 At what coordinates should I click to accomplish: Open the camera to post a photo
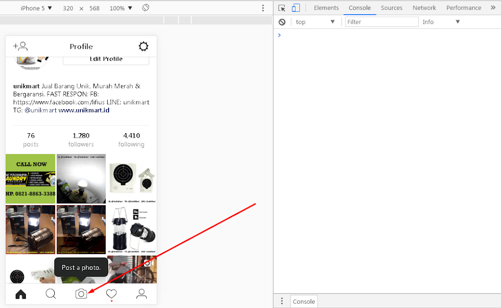click(x=81, y=293)
